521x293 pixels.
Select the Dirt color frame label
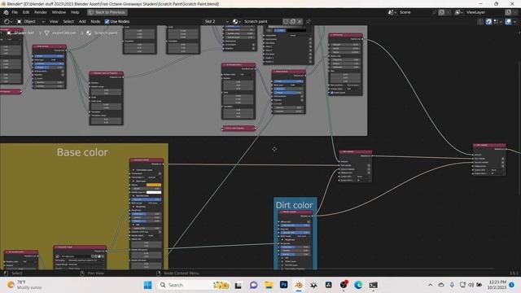coord(294,205)
